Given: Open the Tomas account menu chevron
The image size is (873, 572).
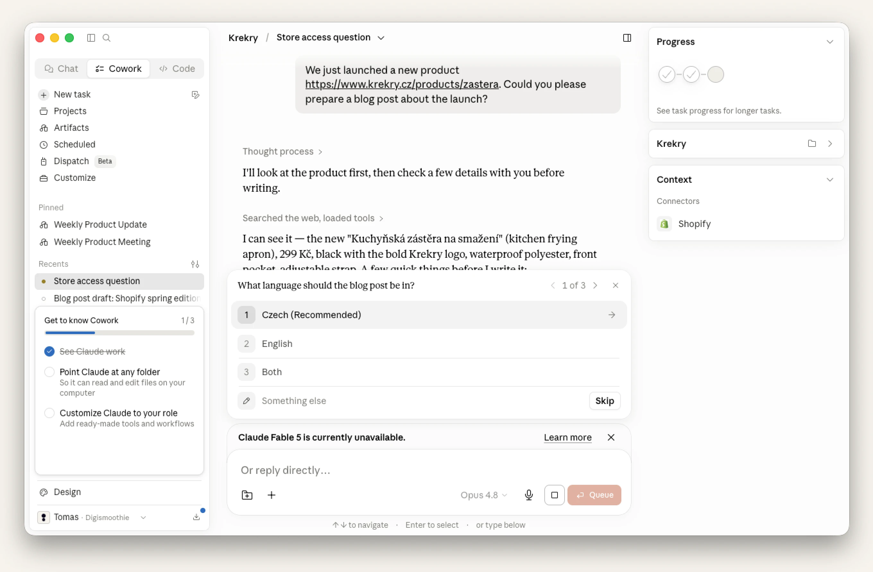Looking at the screenshot, I should [x=143, y=517].
